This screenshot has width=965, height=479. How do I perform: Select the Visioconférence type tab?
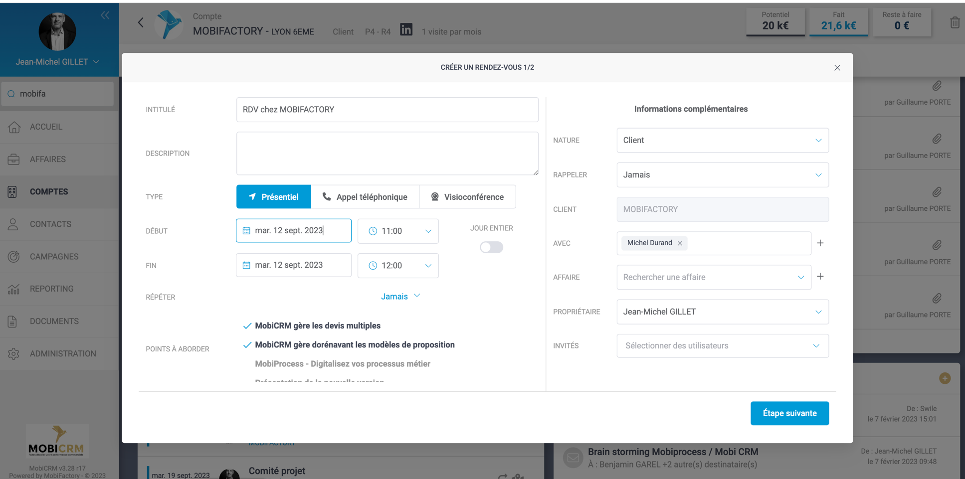click(467, 197)
